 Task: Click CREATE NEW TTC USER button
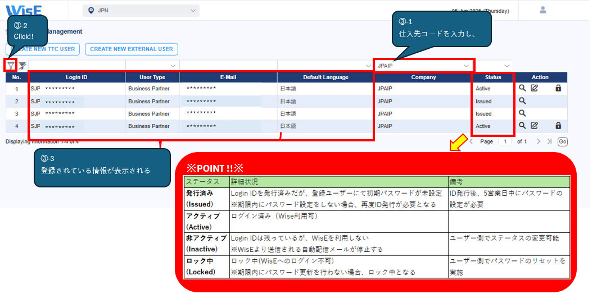[43, 49]
